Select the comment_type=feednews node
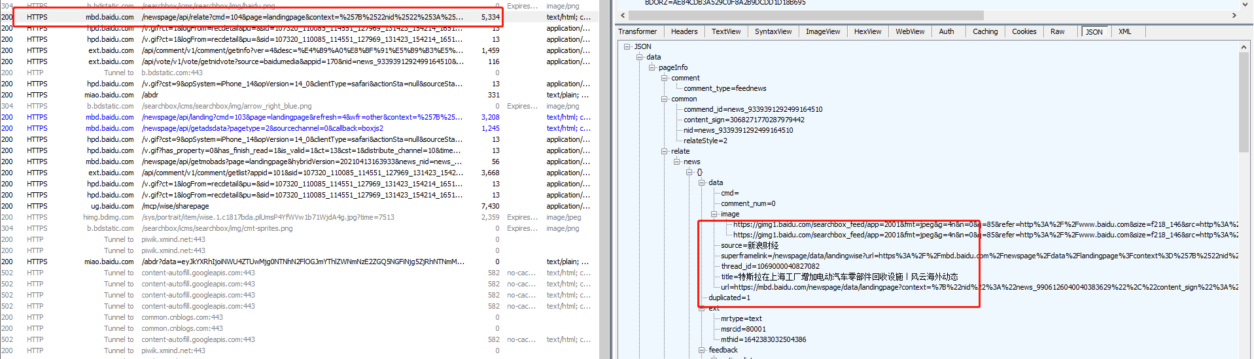Screen dimensions: 1254x359 (725, 88)
